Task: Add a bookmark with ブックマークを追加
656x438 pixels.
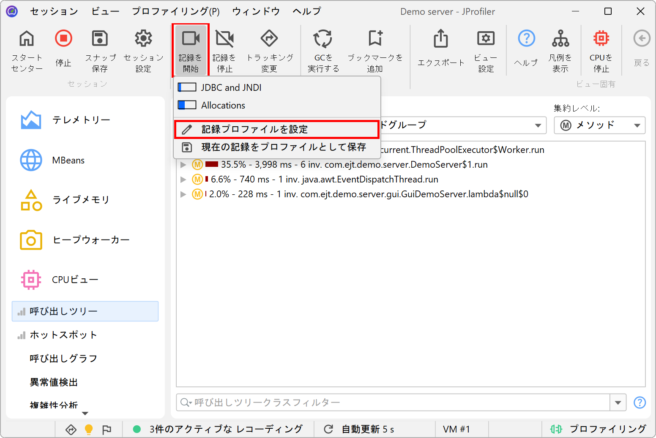Action: tap(375, 39)
